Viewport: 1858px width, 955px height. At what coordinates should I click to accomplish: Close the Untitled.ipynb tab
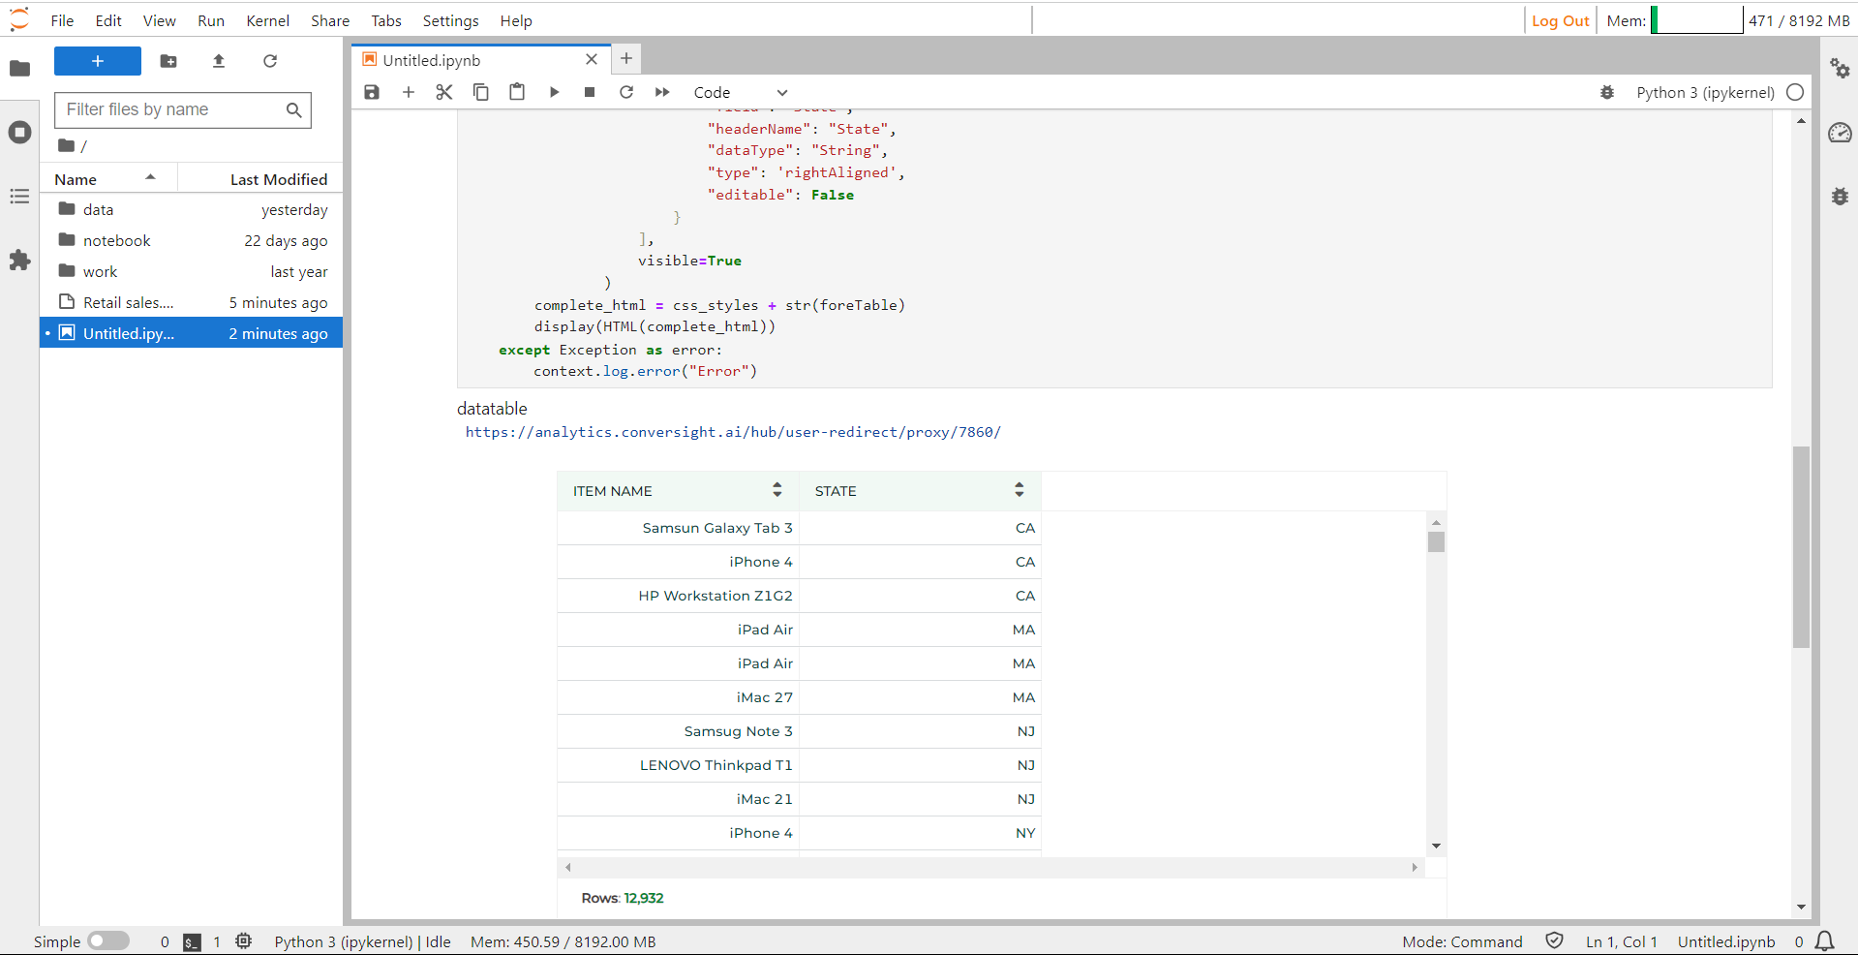coord(592,60)
